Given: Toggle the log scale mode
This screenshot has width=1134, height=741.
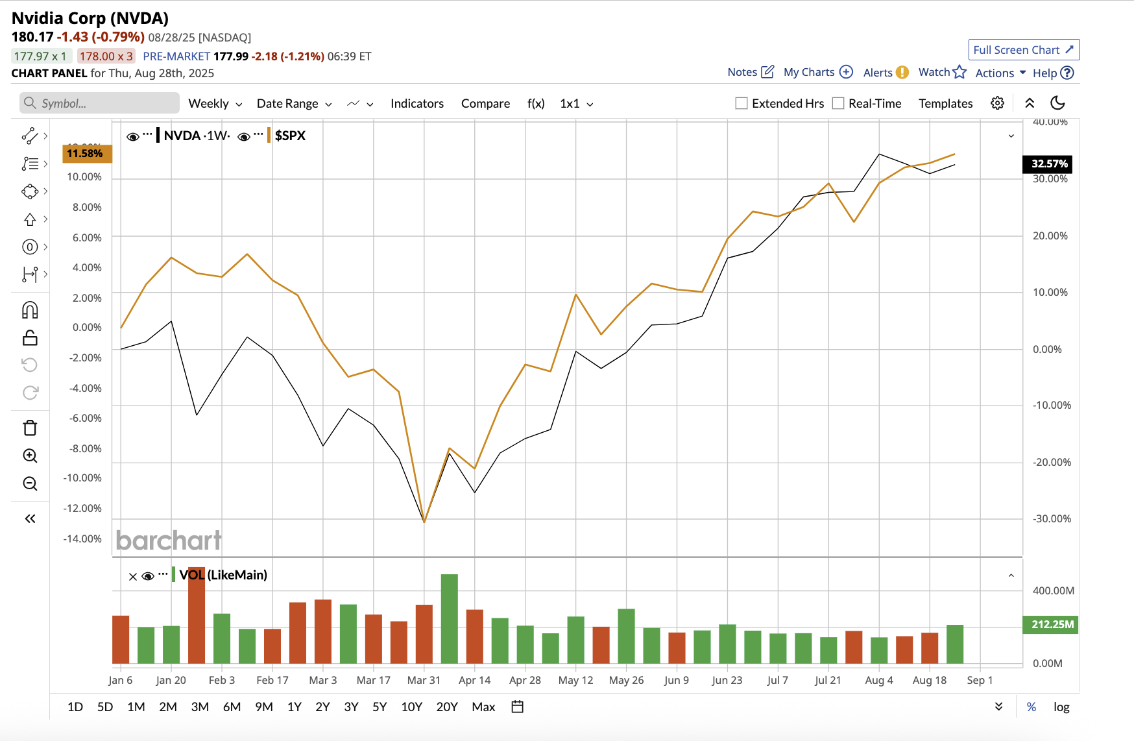Looking at the screenshot, I should [1061, 707].
